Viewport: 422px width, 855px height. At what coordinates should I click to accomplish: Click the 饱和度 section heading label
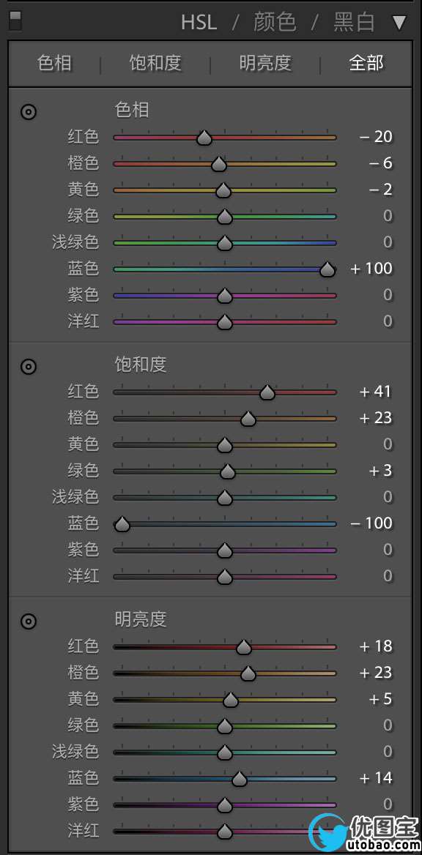pyautogui.click(x=141, y=365)
